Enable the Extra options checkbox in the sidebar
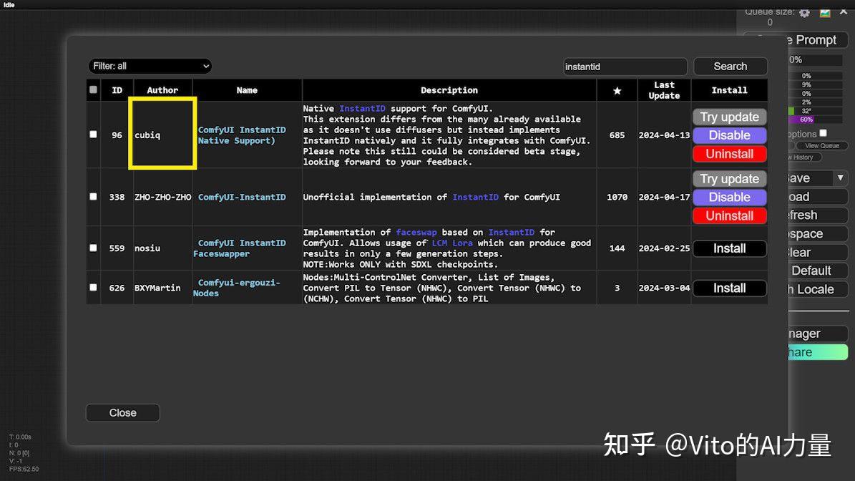The image size is (855, 481). 822,133
